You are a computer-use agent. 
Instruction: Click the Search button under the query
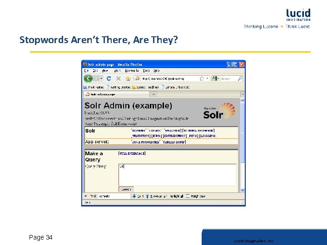[x=126, y=189]
